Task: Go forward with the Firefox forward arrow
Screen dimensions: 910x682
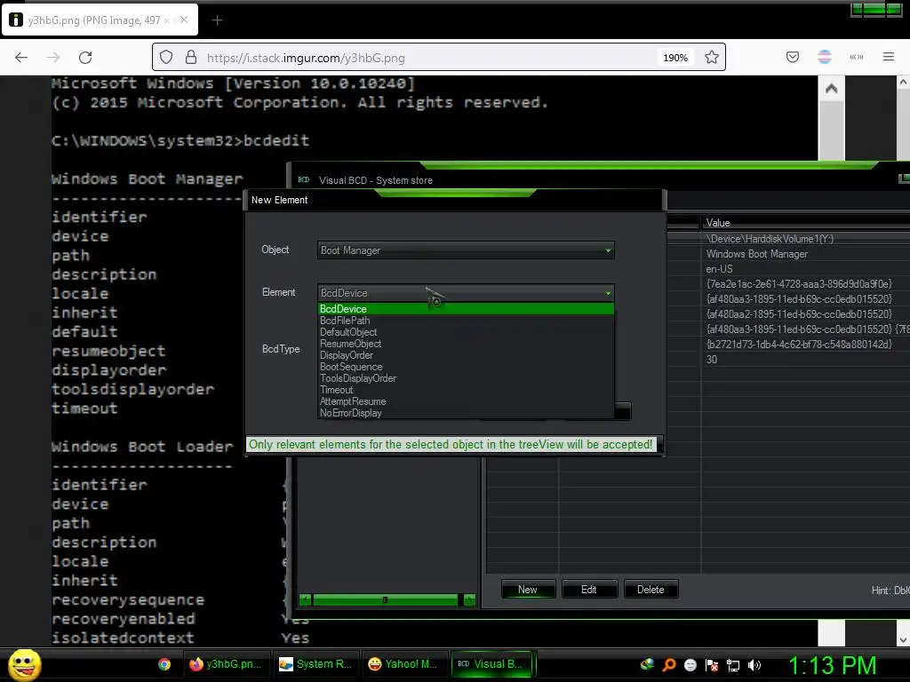Action: (x=53, y=57)
